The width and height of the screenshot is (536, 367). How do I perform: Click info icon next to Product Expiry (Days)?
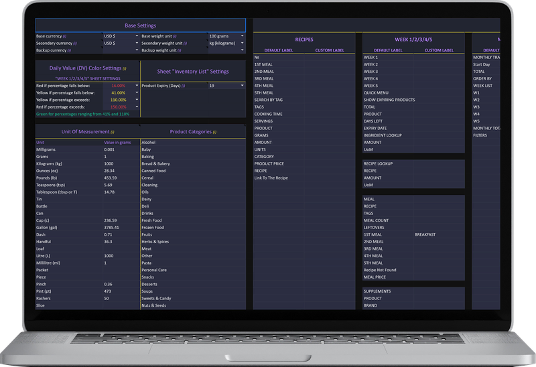(x=183, y=86)
